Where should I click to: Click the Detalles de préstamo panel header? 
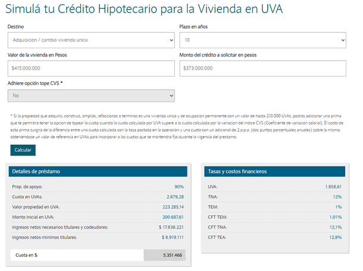point(98,172)
